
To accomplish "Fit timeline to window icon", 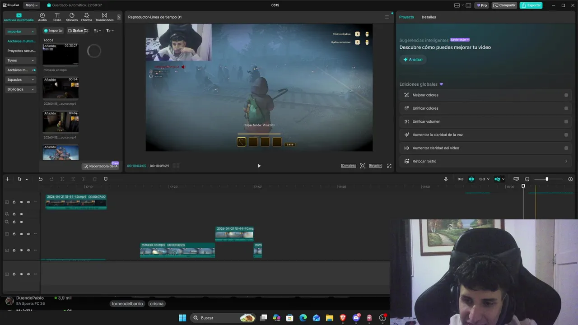I will click(516, 179).
